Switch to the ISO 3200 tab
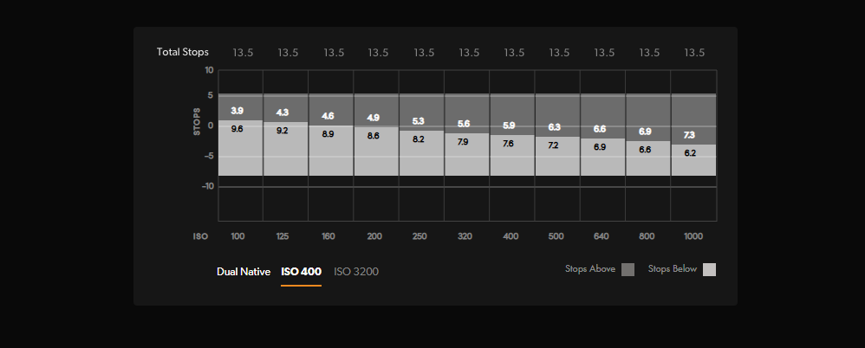 point(356,272)
